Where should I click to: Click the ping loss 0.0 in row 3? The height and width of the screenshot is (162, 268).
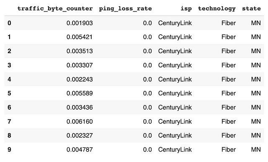pyautogui.click(x=147, y=65)
